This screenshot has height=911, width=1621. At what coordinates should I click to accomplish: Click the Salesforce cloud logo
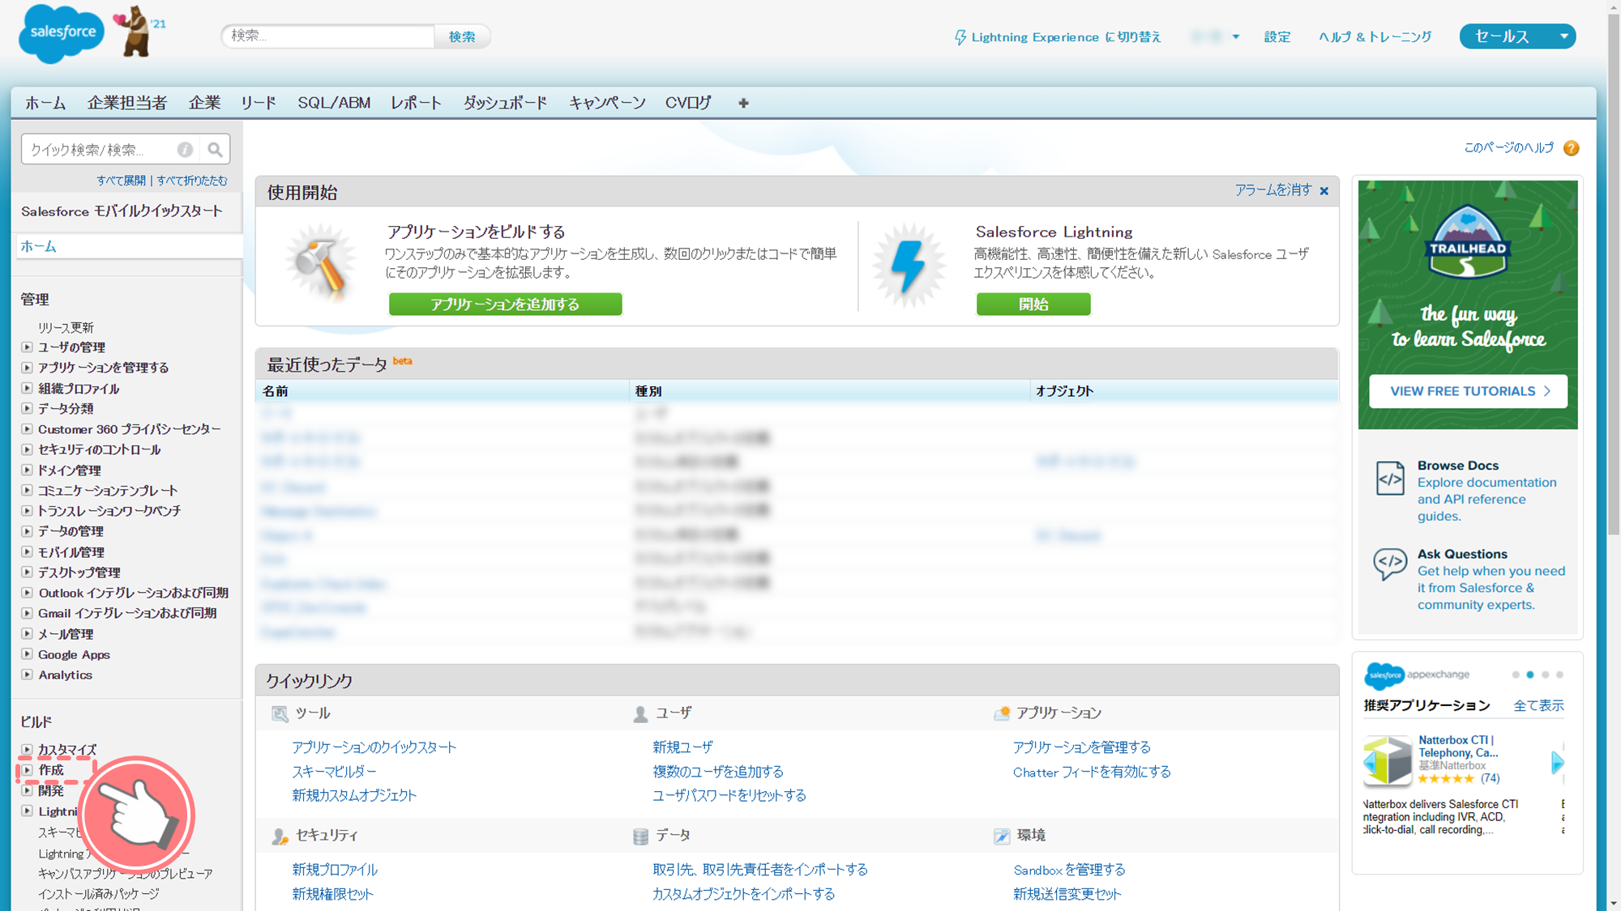coord(62,33)
